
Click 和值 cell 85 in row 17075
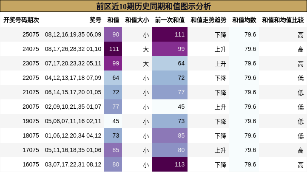pyautogui.click(x=113, y=150)
